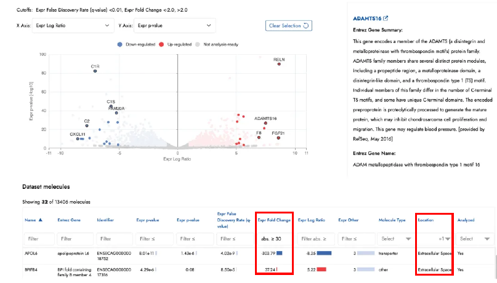Screen dimensions: 497x283
Task: Select the C1R point on volcano plot
Action: coord(95,71)
